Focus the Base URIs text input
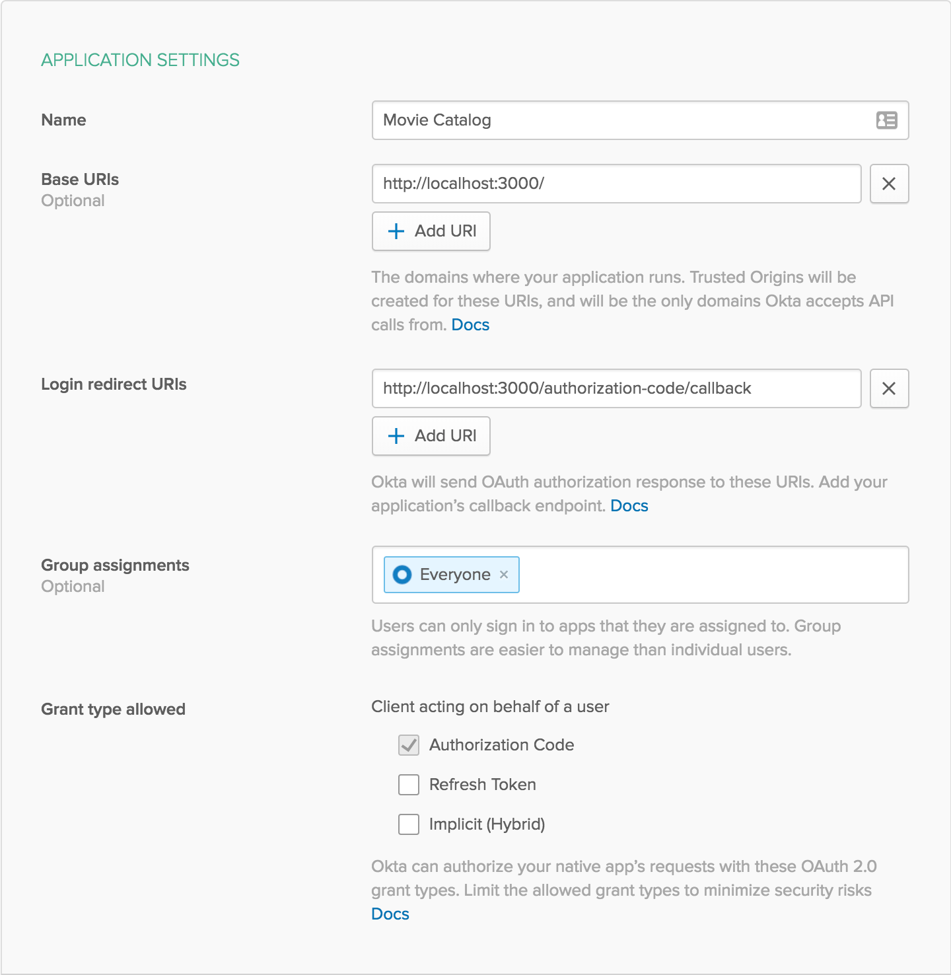The height and width of the screenshot is (975, 951). (x=616, y=184)
